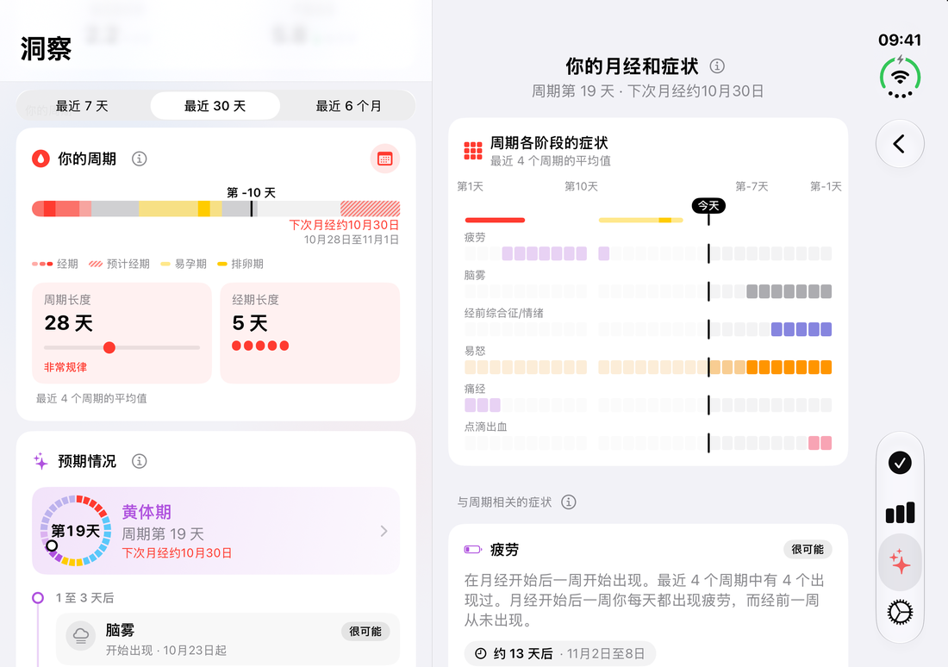Open info for 你的周期
The width and height of the screenshot is (948, 667).
point(139,159)
